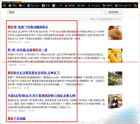Click the 搜狗搜索 search button

114,12
